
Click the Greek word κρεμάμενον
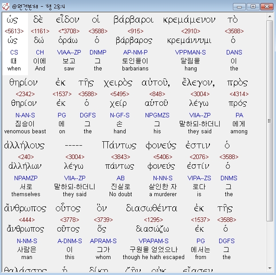click(x=189, y=20)
